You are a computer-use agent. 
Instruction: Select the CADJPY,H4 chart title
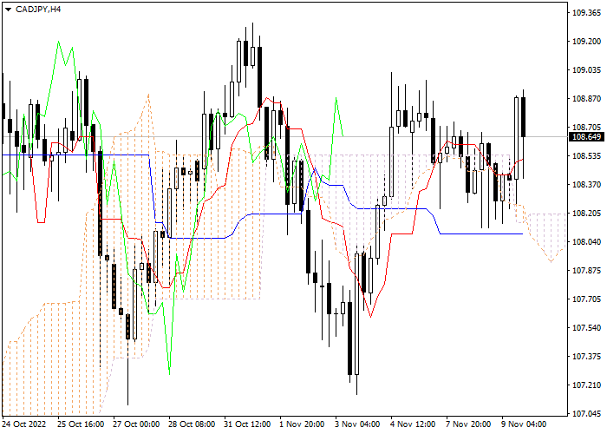38,10
